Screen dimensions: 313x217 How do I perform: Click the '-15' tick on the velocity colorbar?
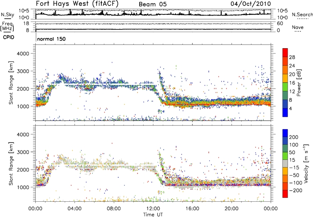pos(294,167)
